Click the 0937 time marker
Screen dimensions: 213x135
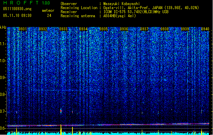(x=144, y=29)
